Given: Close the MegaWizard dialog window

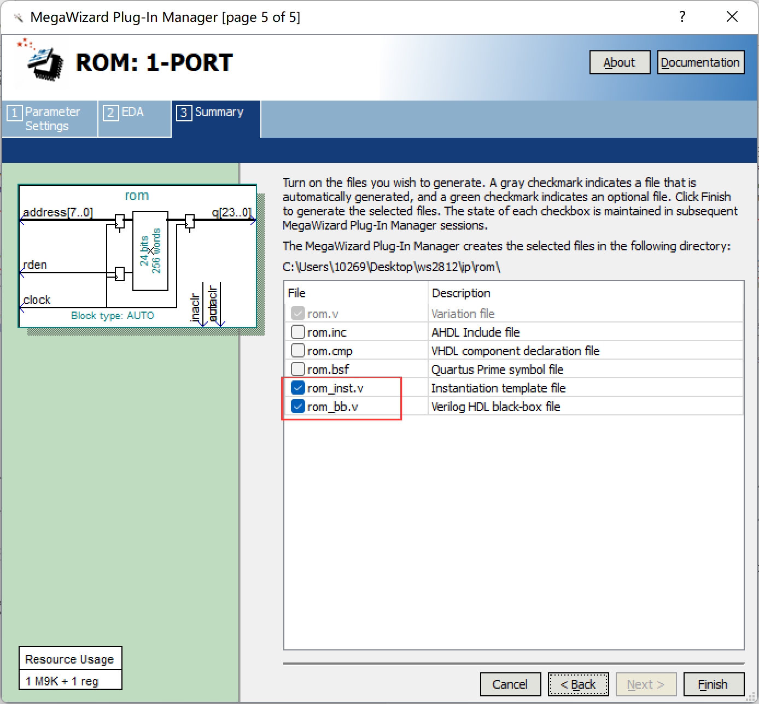Looking at the screenshot, I should [732, 17].
